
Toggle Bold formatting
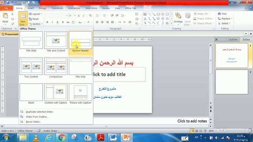pyautogui.click(x=47, y=22)
